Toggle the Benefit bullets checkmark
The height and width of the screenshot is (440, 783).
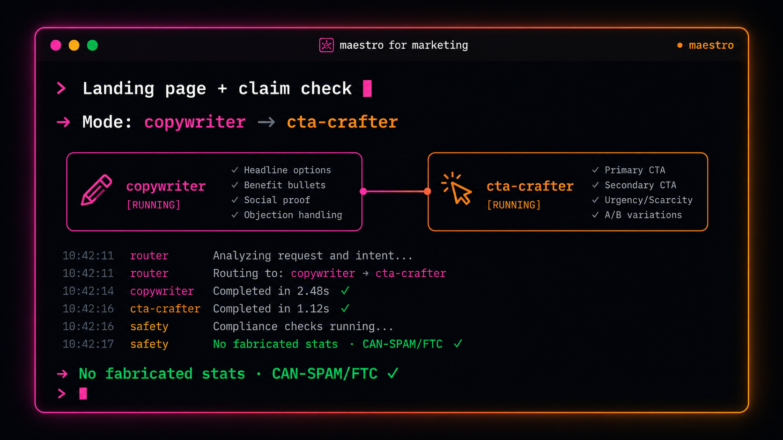[x=235, y=185]
